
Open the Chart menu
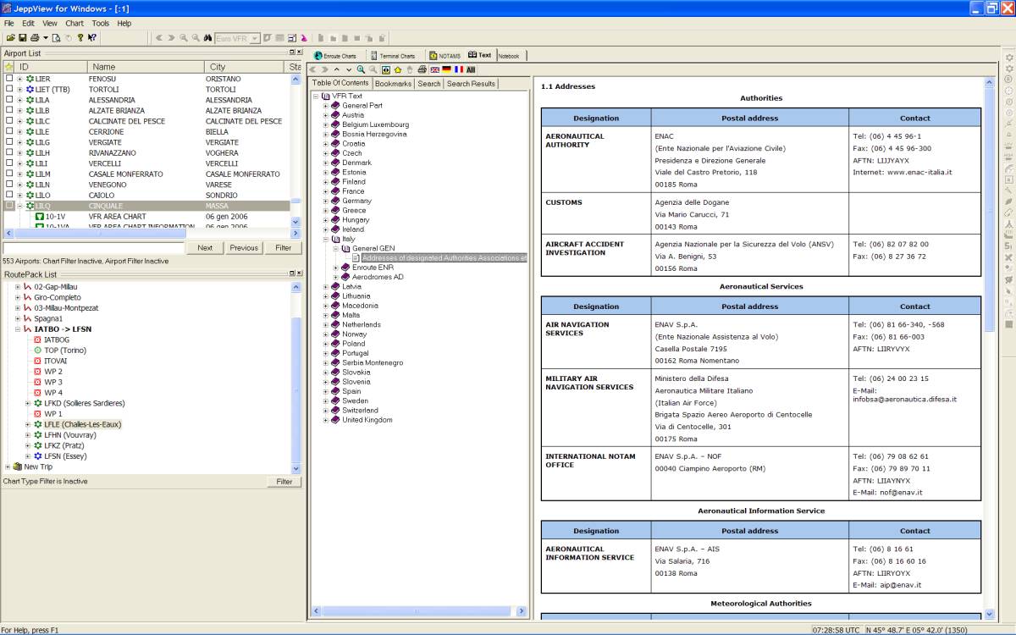click(x=75, y=24)
